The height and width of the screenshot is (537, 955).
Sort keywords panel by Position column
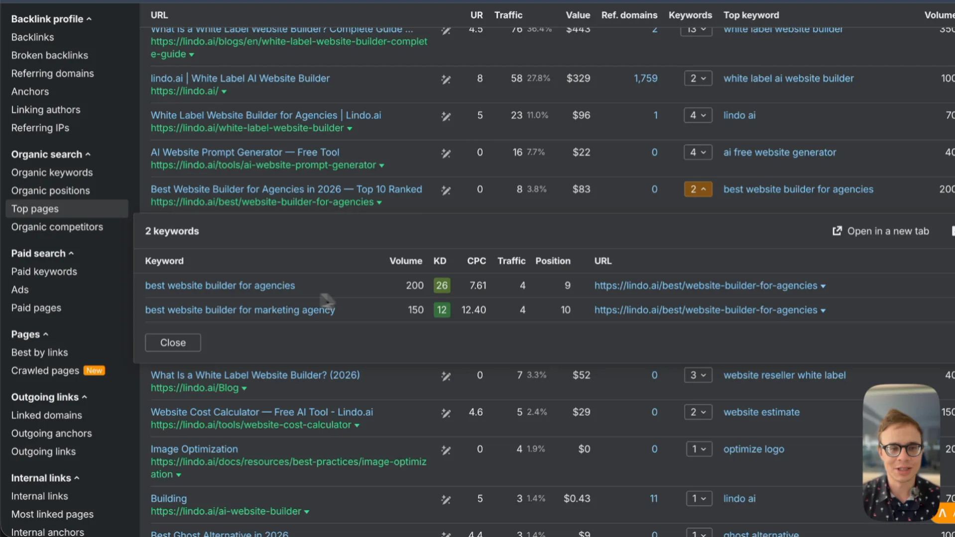click(x=553, y=261)
